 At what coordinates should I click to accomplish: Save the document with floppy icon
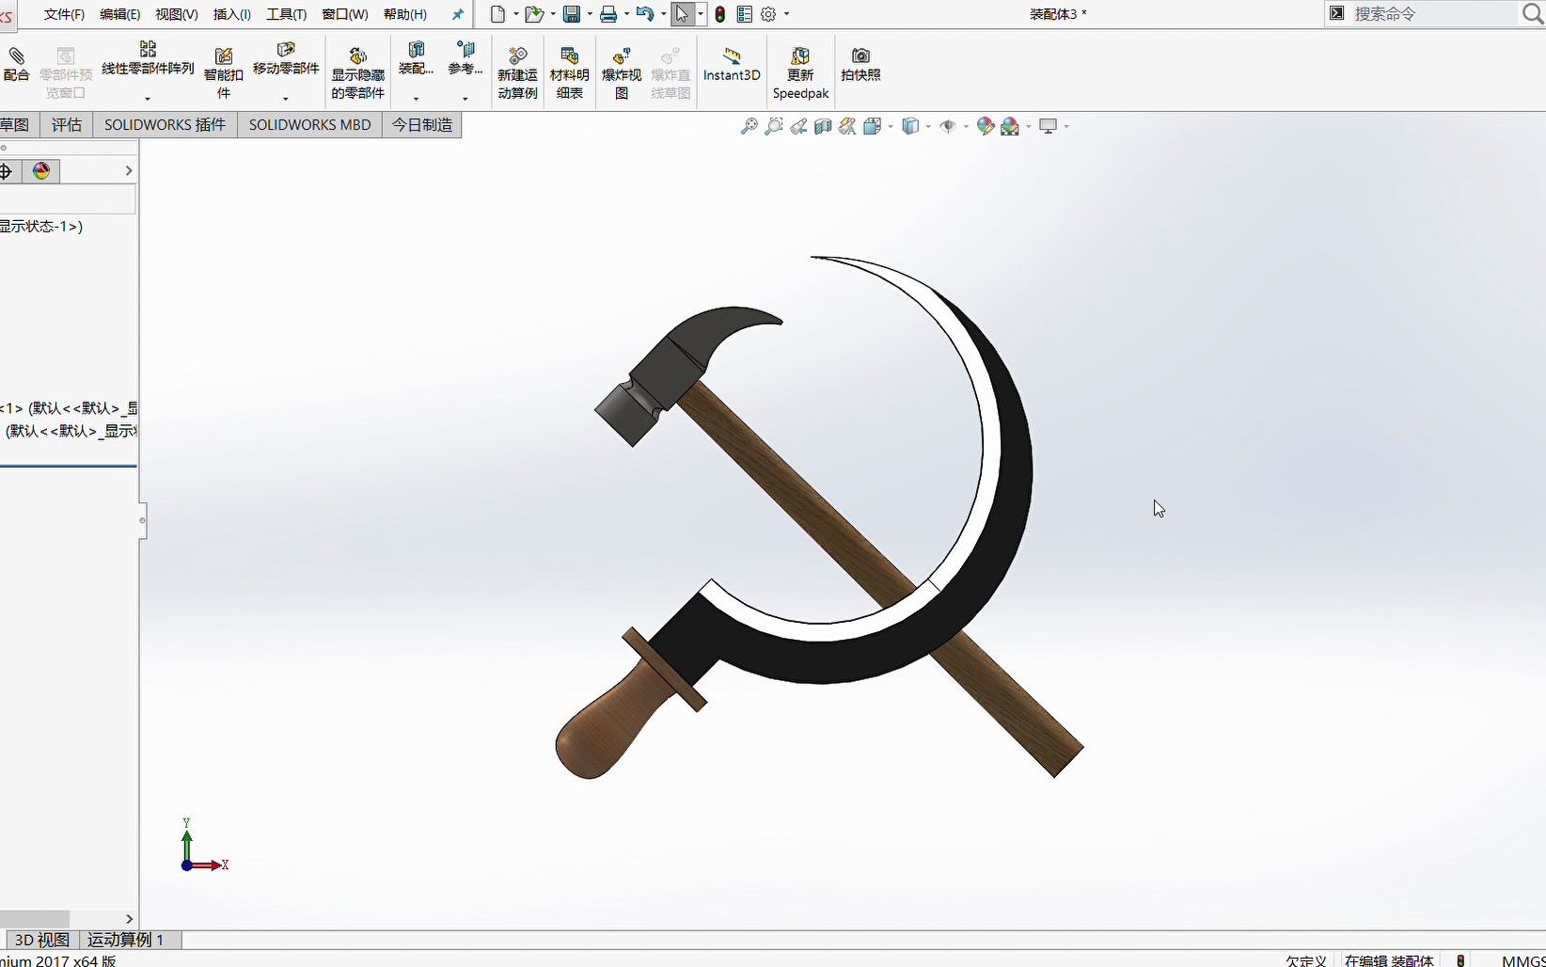(x=571, y=14)
